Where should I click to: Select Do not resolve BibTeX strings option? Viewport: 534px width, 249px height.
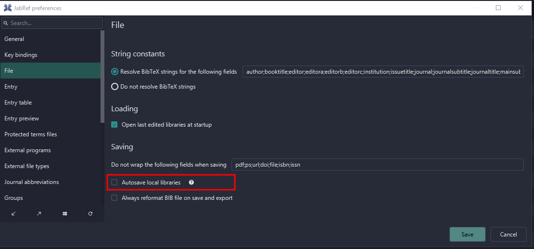click(x=115, y=87)
